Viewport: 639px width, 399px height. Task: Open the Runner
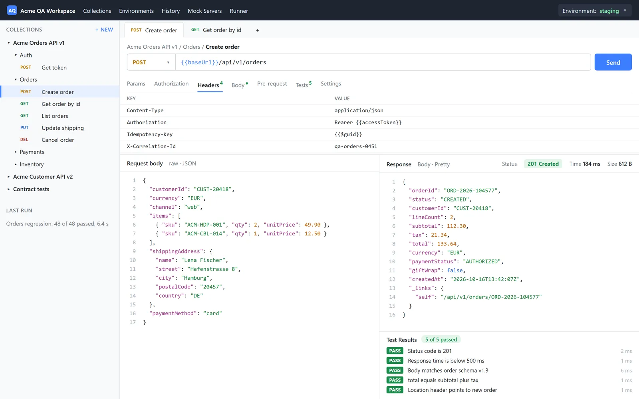[x=239, y=11]
